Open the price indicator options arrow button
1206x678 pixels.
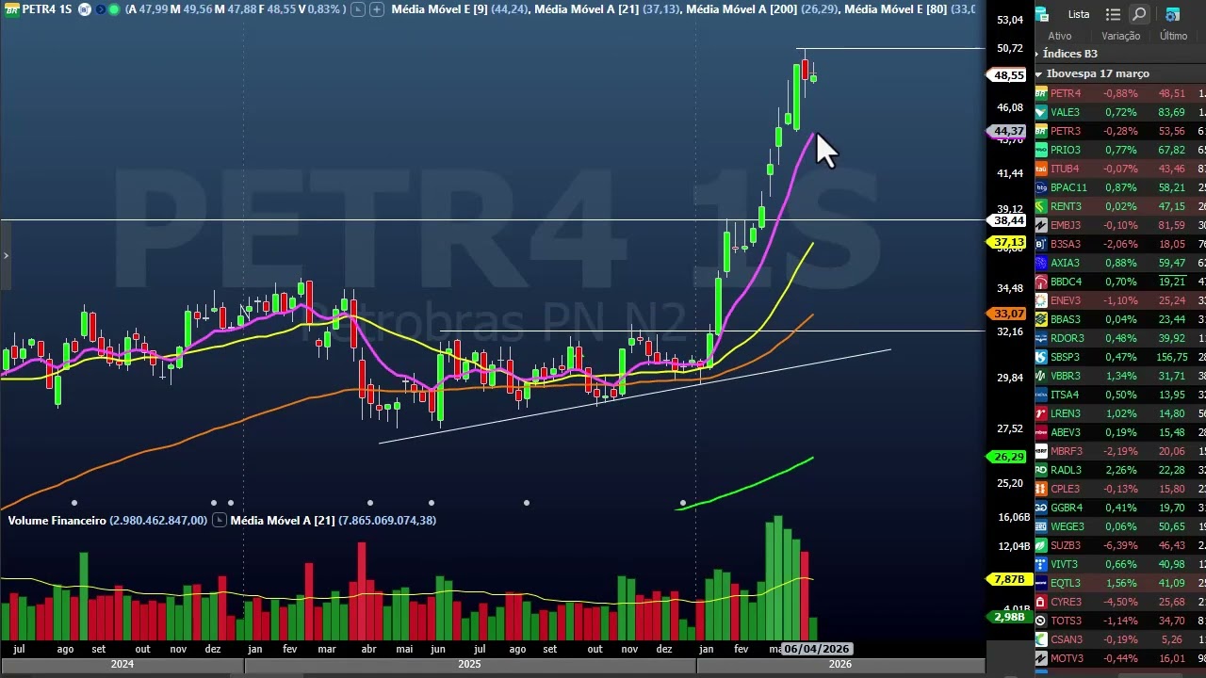(x=357, y=9)
